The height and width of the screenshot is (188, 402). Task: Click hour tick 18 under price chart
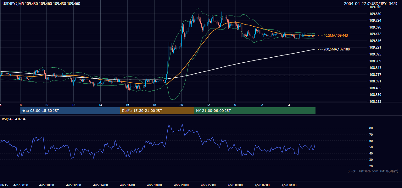154,105
